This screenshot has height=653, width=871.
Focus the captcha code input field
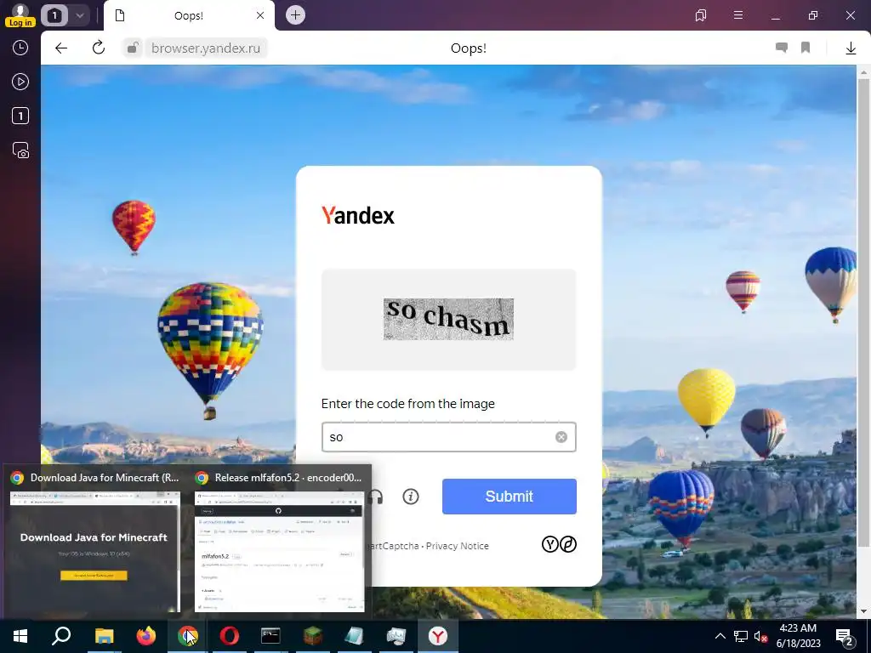[x=448, y=437]
